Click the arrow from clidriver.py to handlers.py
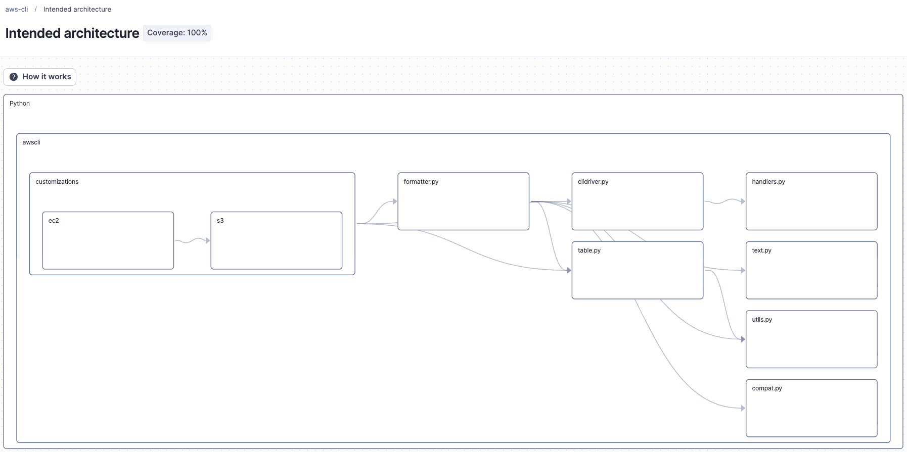The height and width of the screenshot is (452, 907). pos(725,202)
